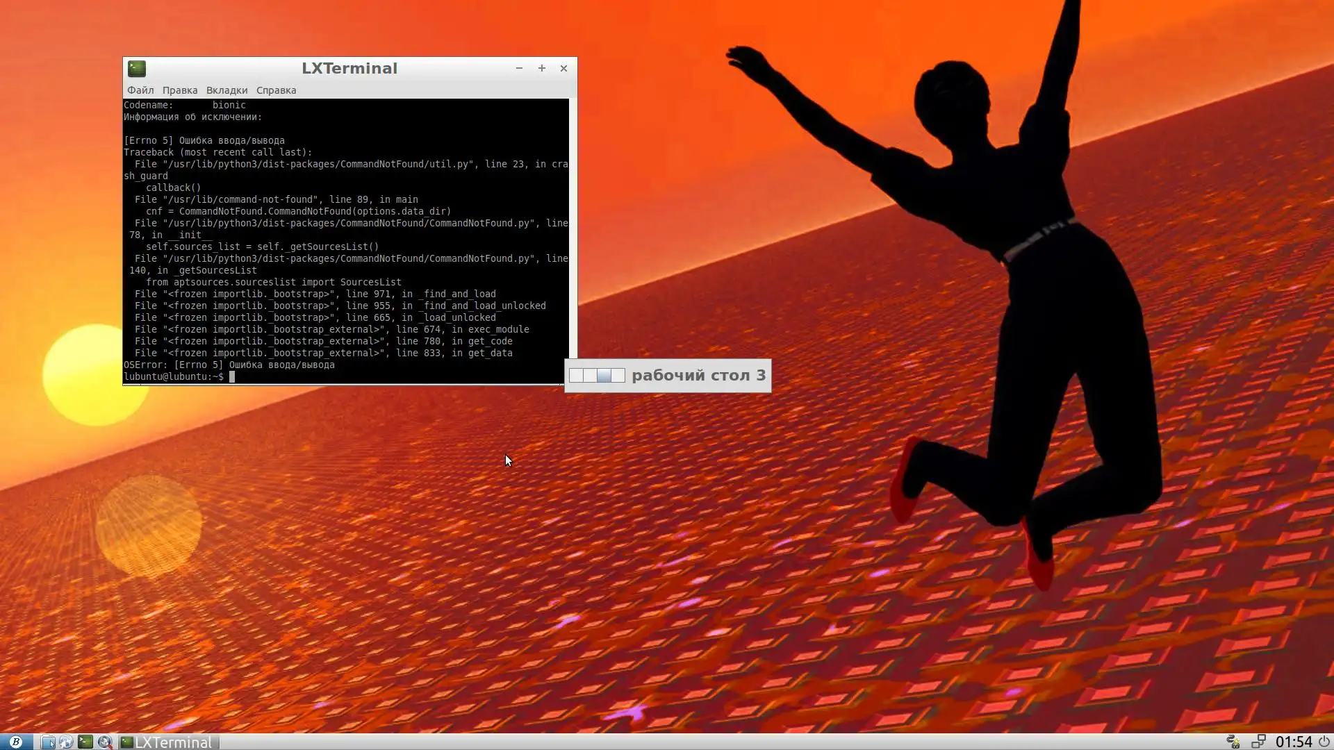
Task: Click the 01:54 clock in panel
Action: [x=1293, y=742]
